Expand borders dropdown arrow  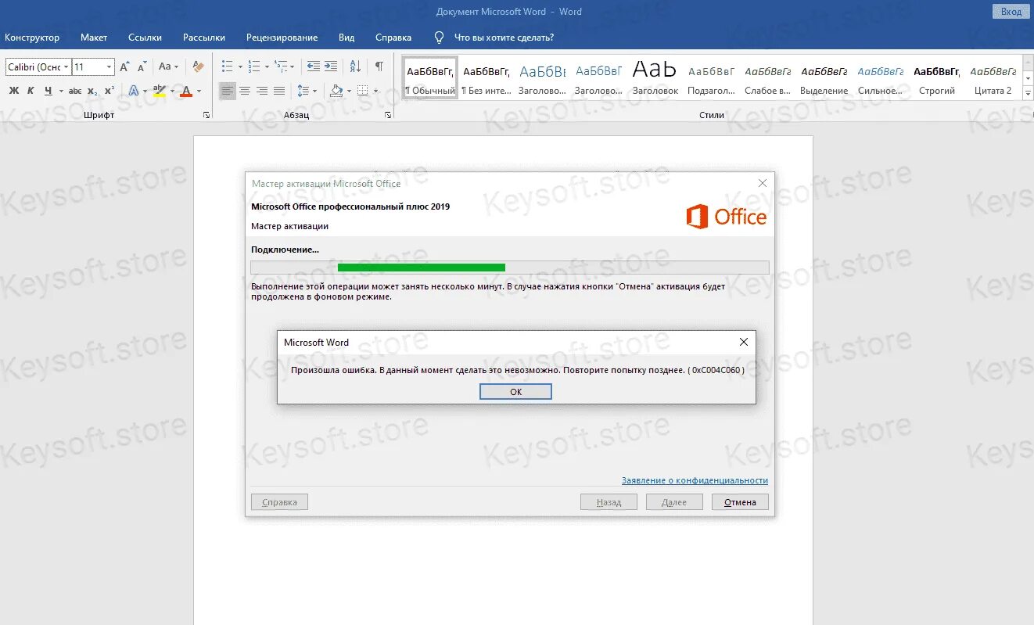coord(375,91)
